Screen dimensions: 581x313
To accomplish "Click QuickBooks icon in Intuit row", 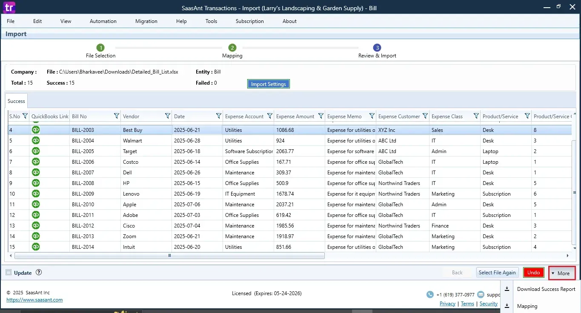I will (x=36, y=247).
